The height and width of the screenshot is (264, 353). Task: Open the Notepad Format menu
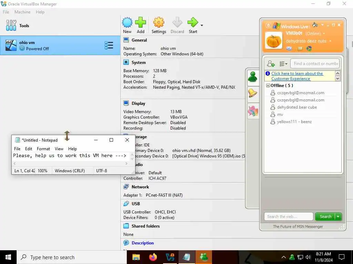pyautogui.click(x=43, y=148)
